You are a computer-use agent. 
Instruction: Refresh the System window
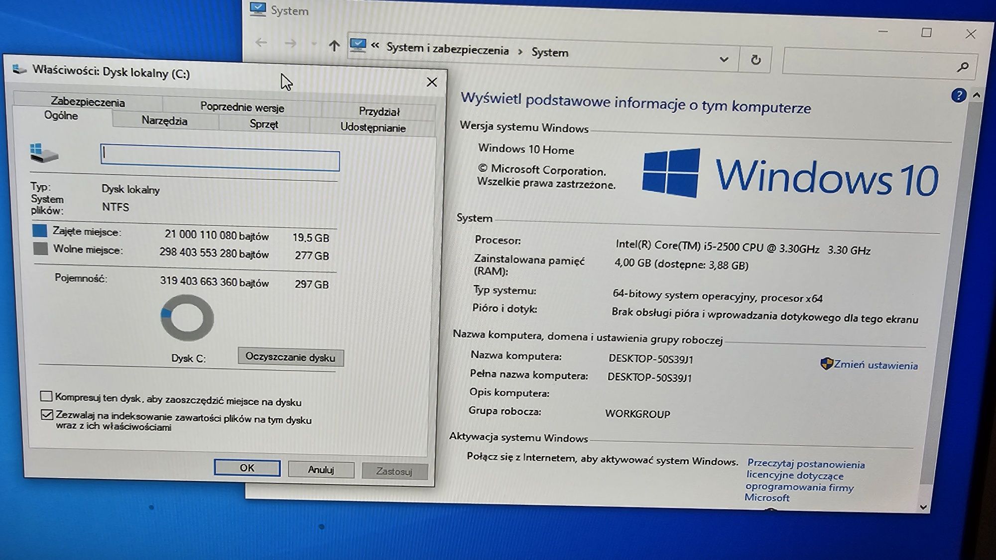(x=755, y=60)
